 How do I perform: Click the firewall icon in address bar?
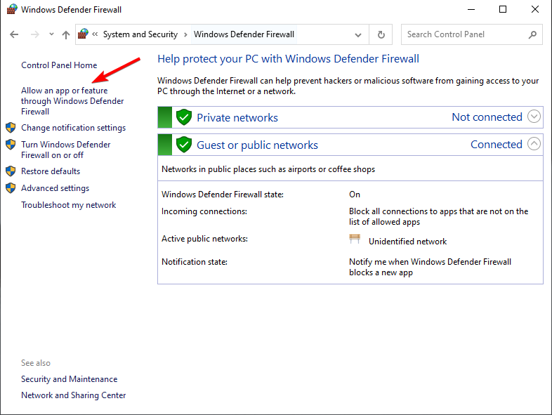point(83,34)
